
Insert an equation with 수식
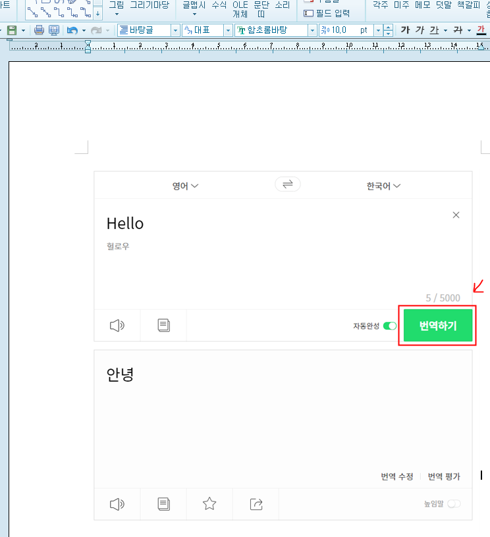point(219,5)
